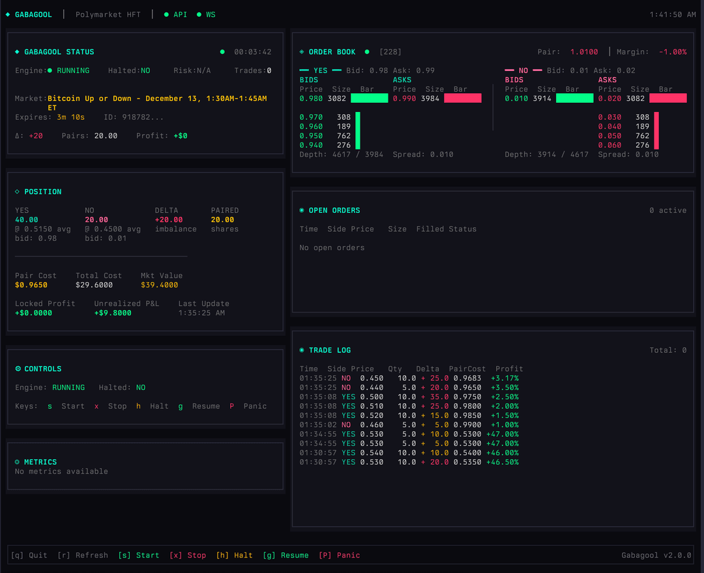The height and width of the screenshot is (573, 704).
Task: Click the Pair value 1.0100
Action: click(x=584, y=52)
